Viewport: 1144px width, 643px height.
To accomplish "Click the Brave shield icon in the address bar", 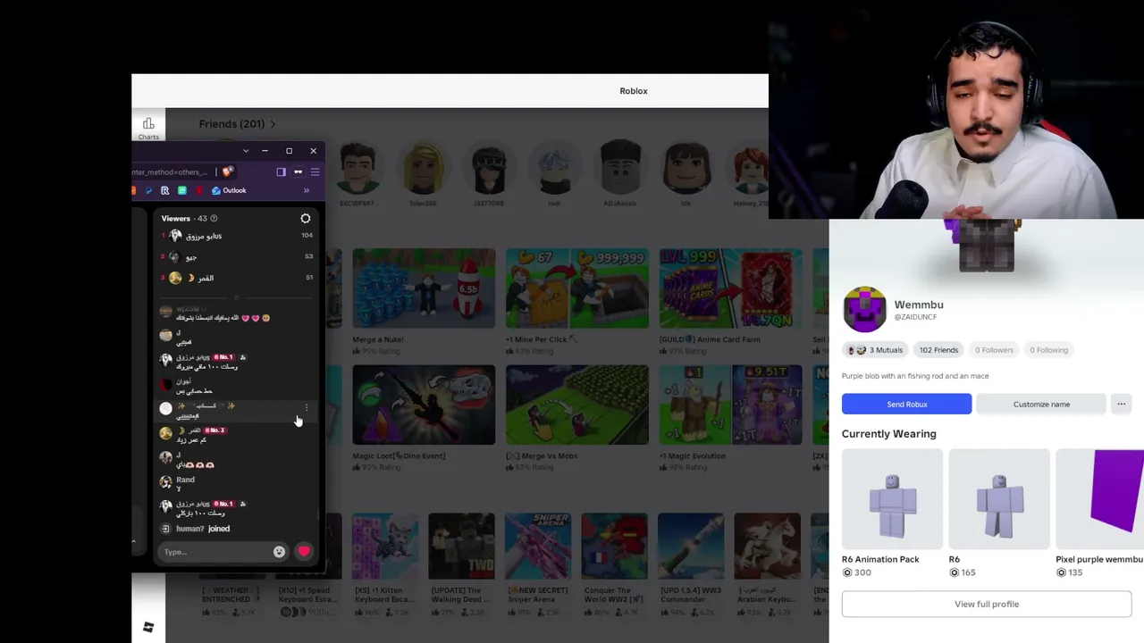I will coord(228,171).
